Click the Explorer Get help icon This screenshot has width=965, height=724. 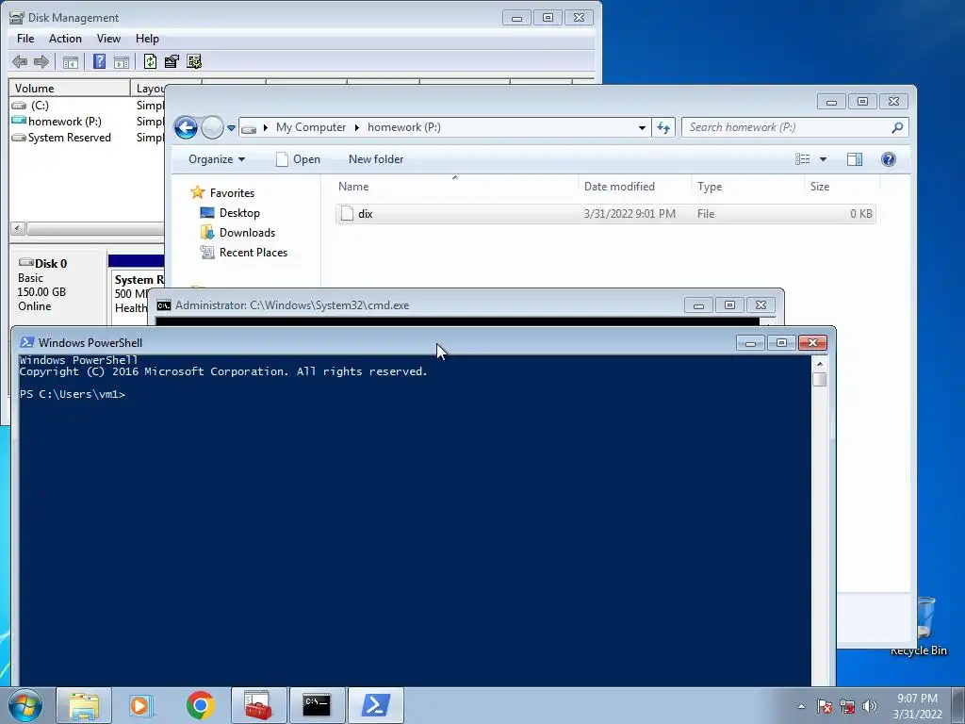888,159
